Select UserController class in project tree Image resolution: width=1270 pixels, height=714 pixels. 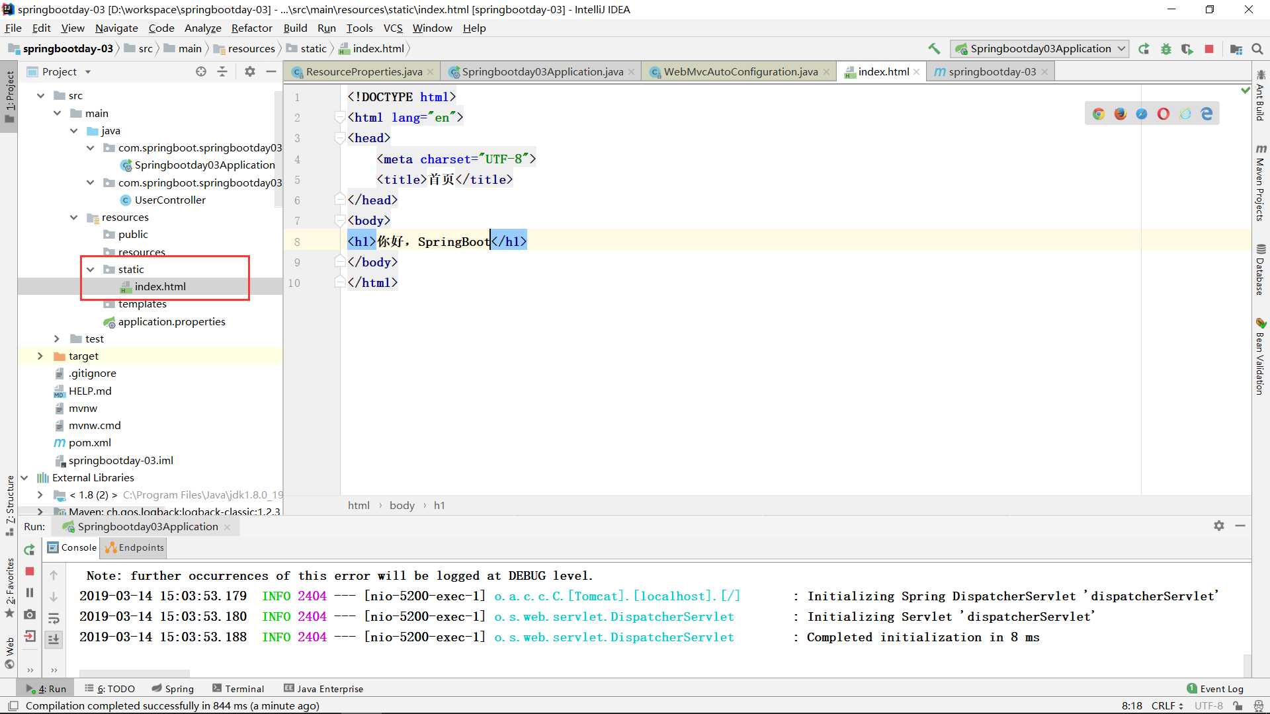(x=170, y=200)
